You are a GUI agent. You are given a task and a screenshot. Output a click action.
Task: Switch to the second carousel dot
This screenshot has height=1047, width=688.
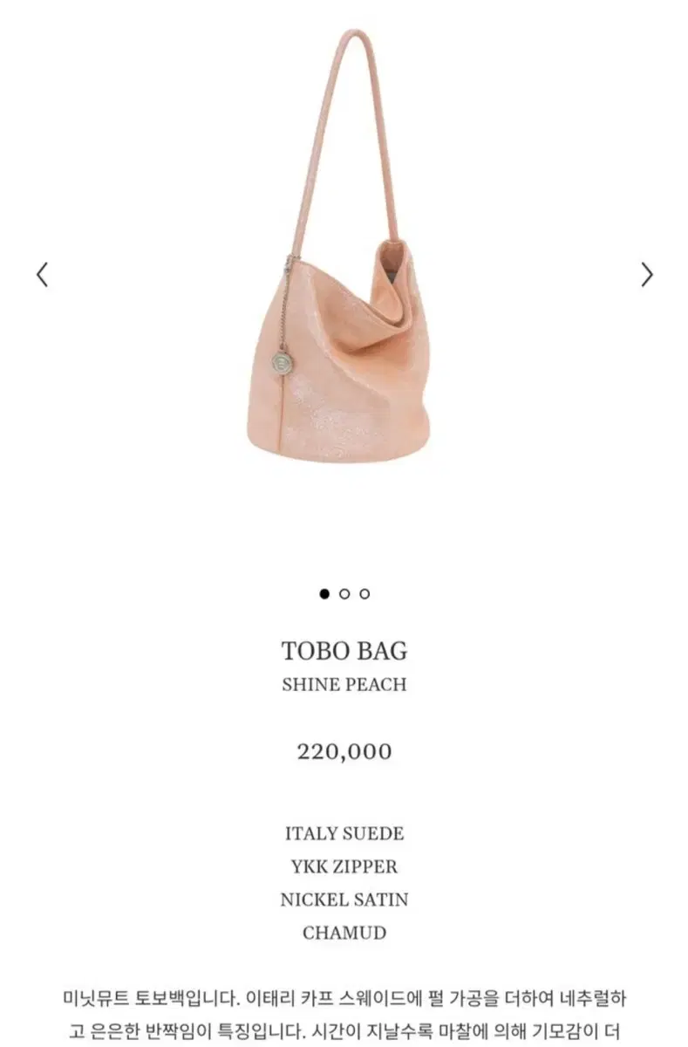click(344, 594)
